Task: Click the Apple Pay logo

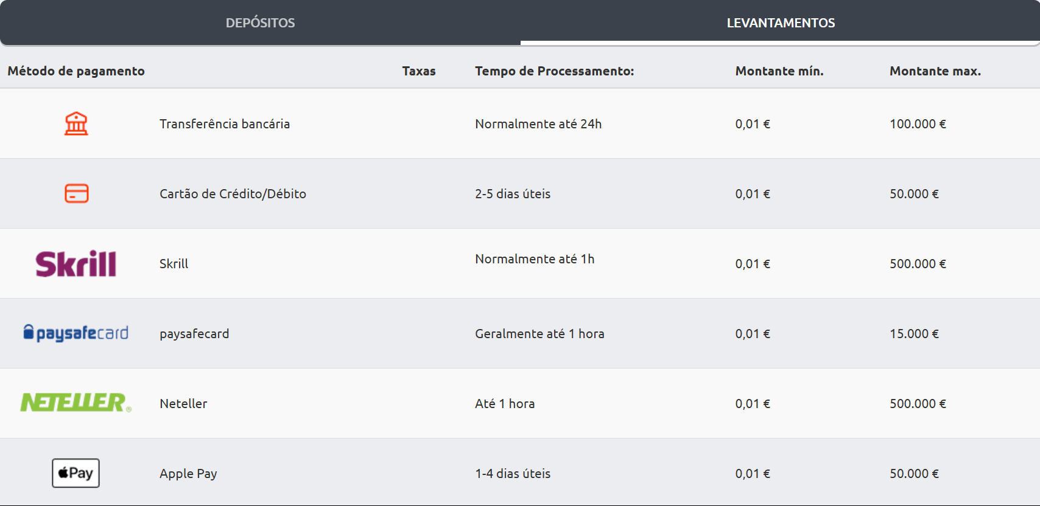Action: [76, 473]
